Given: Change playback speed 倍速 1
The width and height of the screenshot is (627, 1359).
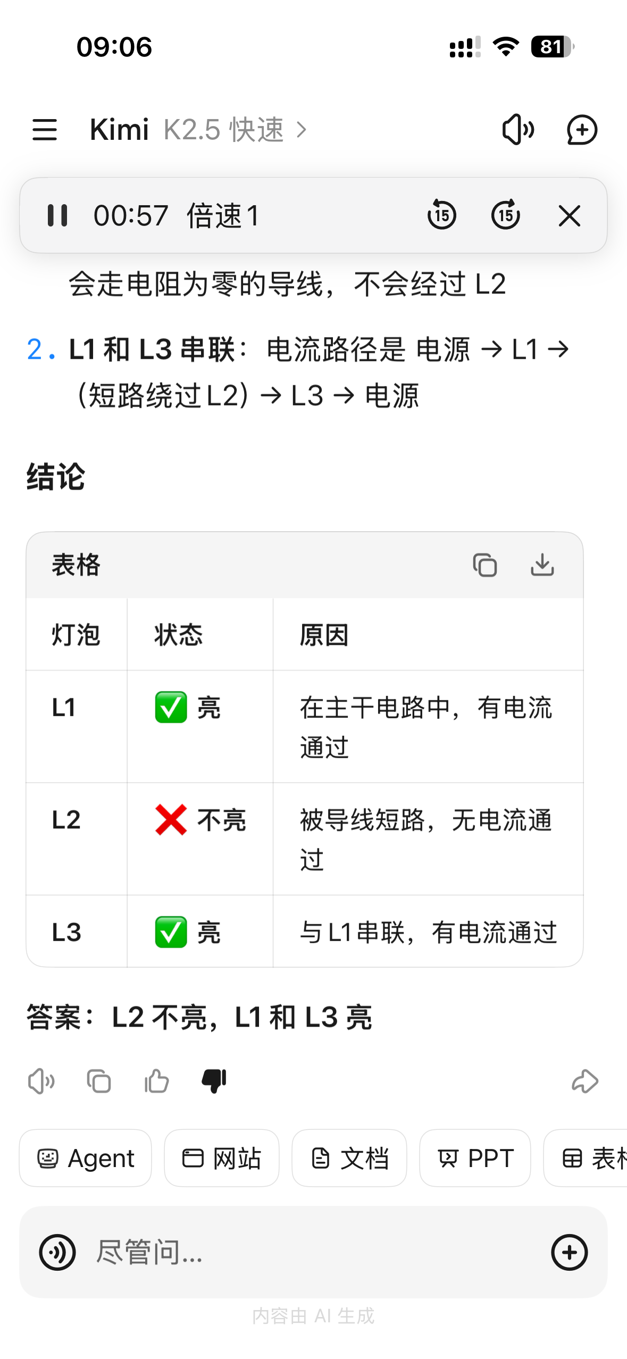Looking at the screenshot, I should tap(223, 215).
